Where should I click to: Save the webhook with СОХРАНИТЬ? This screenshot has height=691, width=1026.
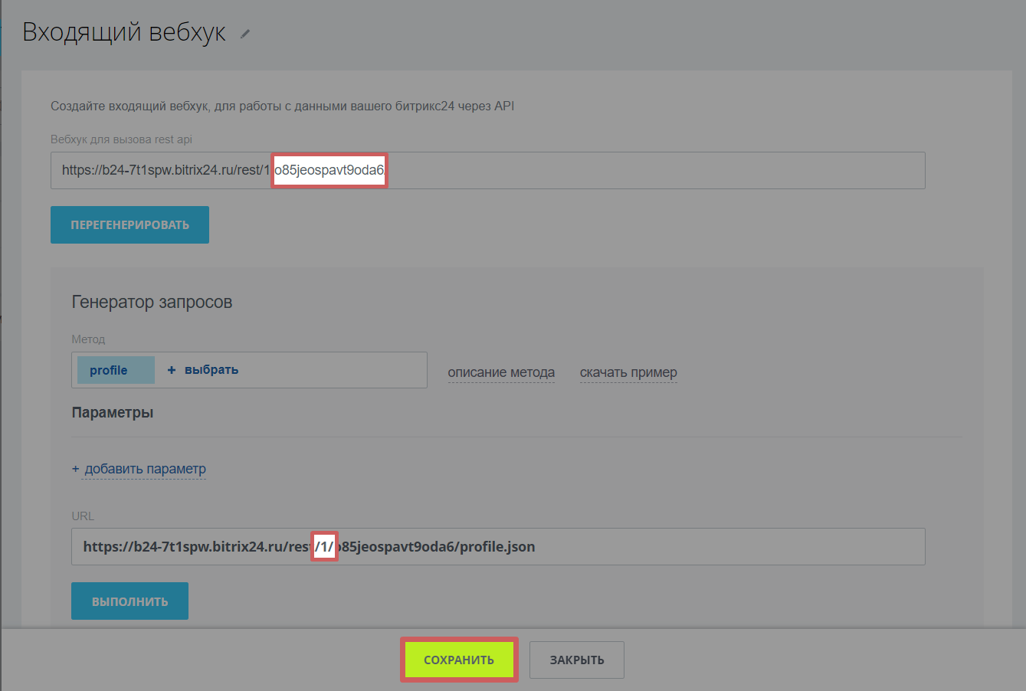pos(459,660)
